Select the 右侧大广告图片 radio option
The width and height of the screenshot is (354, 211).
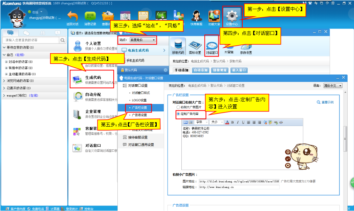point(178,107)
